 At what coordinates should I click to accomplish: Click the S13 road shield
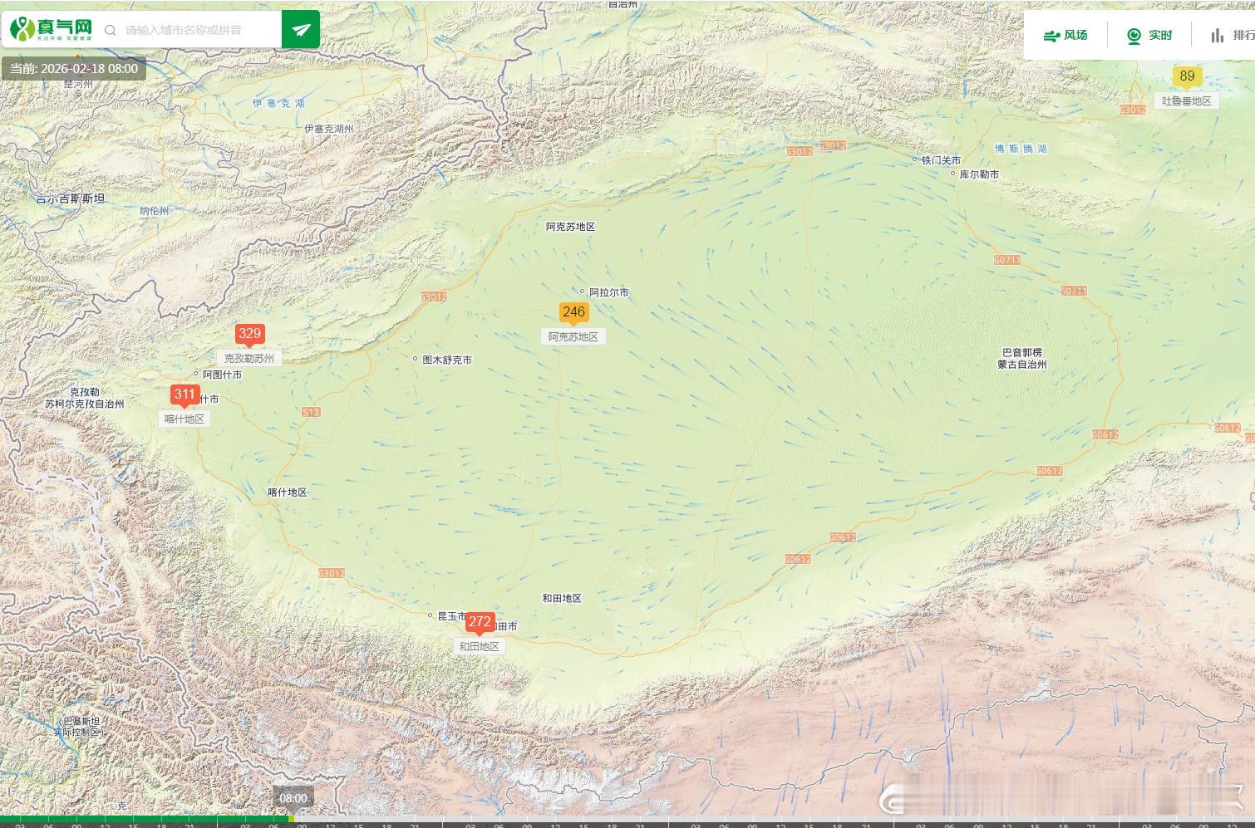tap(311, 412)
